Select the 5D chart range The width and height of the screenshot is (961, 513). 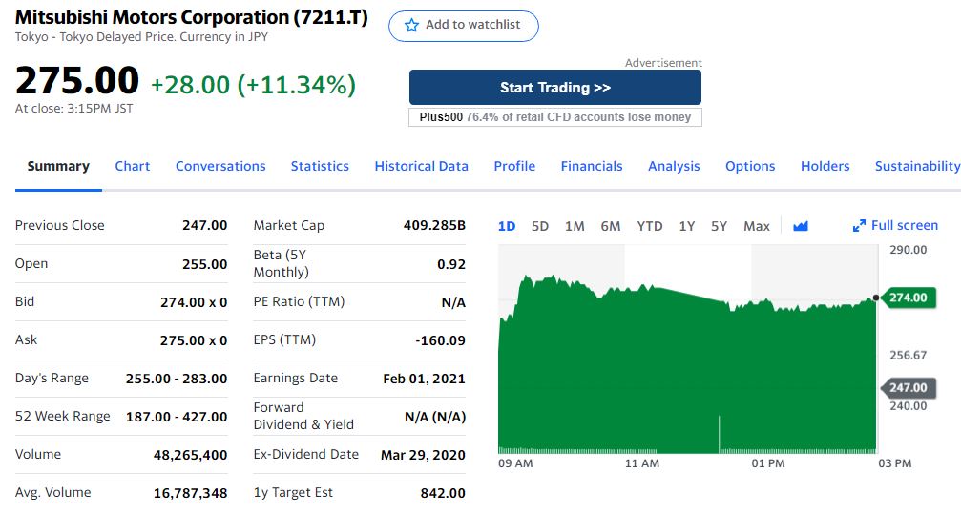(x=540, y=226)
